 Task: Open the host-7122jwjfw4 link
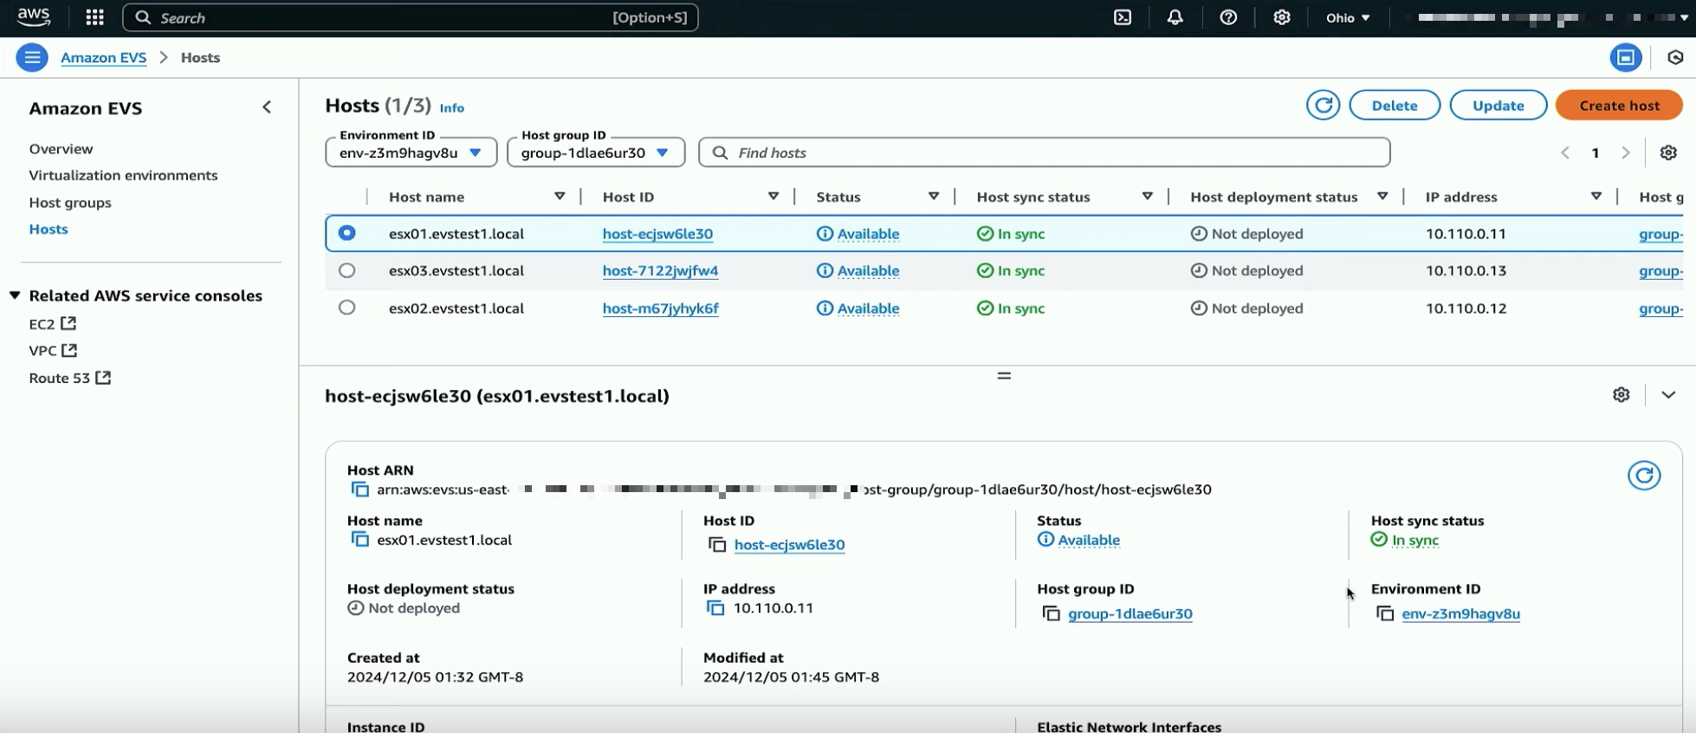[660, 271]
